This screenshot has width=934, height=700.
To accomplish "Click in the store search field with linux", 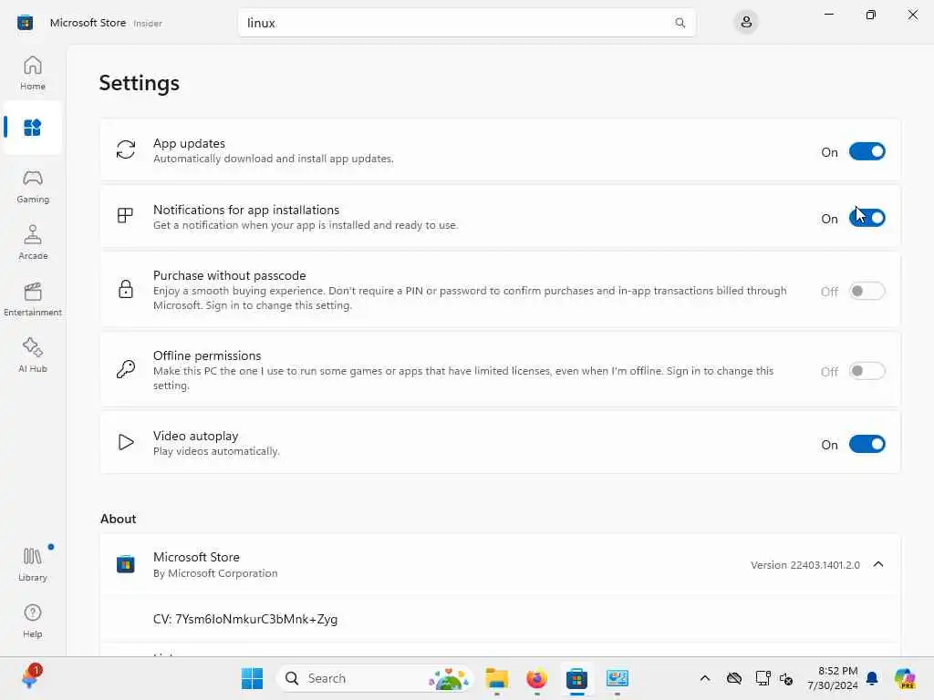I will pos(466,23).
